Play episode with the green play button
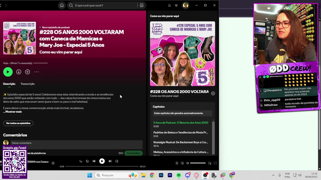 8,72
